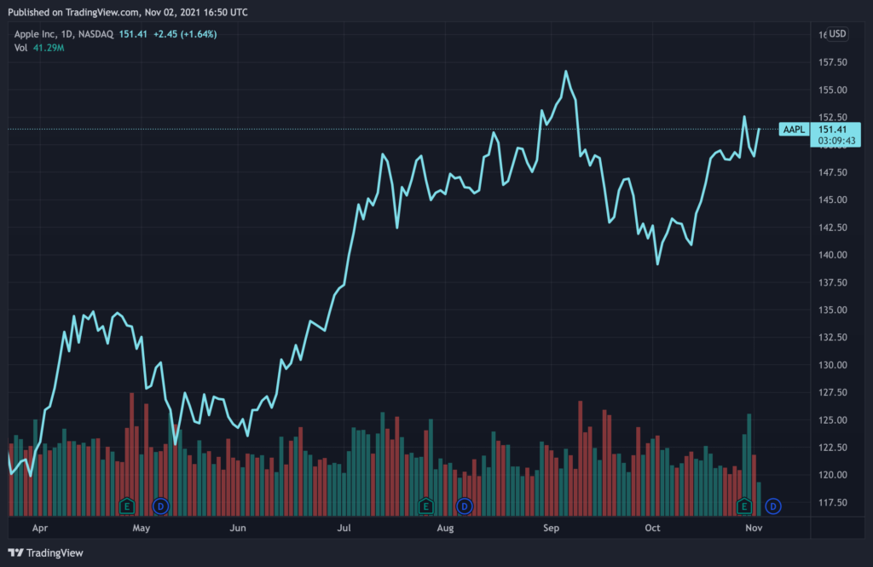The width and height of the screenshot is (873, 567).
Task: Click the May label on the time axis
Action: click(142, 528)
